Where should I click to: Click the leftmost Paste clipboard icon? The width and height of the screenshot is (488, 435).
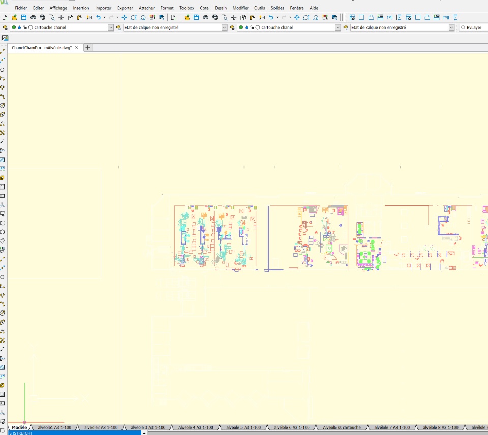(x=80, y=17)
